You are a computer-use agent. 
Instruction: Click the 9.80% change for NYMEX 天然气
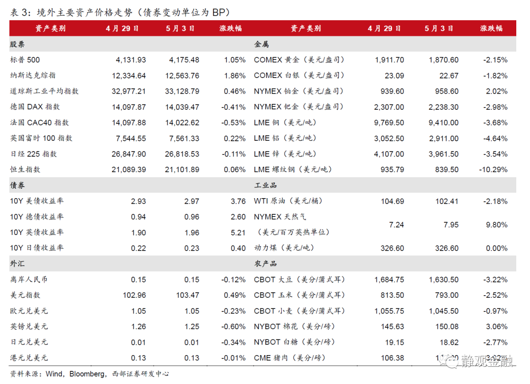click(496, 225)
